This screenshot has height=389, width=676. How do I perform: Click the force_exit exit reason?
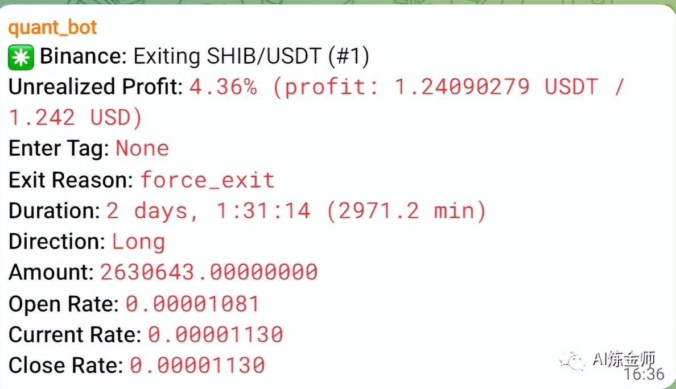tap(207, 180)
